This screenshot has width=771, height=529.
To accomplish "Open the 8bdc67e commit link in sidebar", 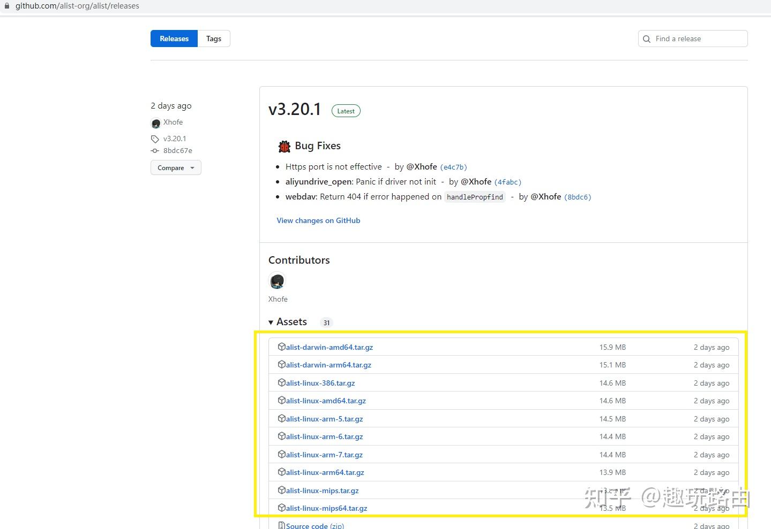I will click(178, 151).
